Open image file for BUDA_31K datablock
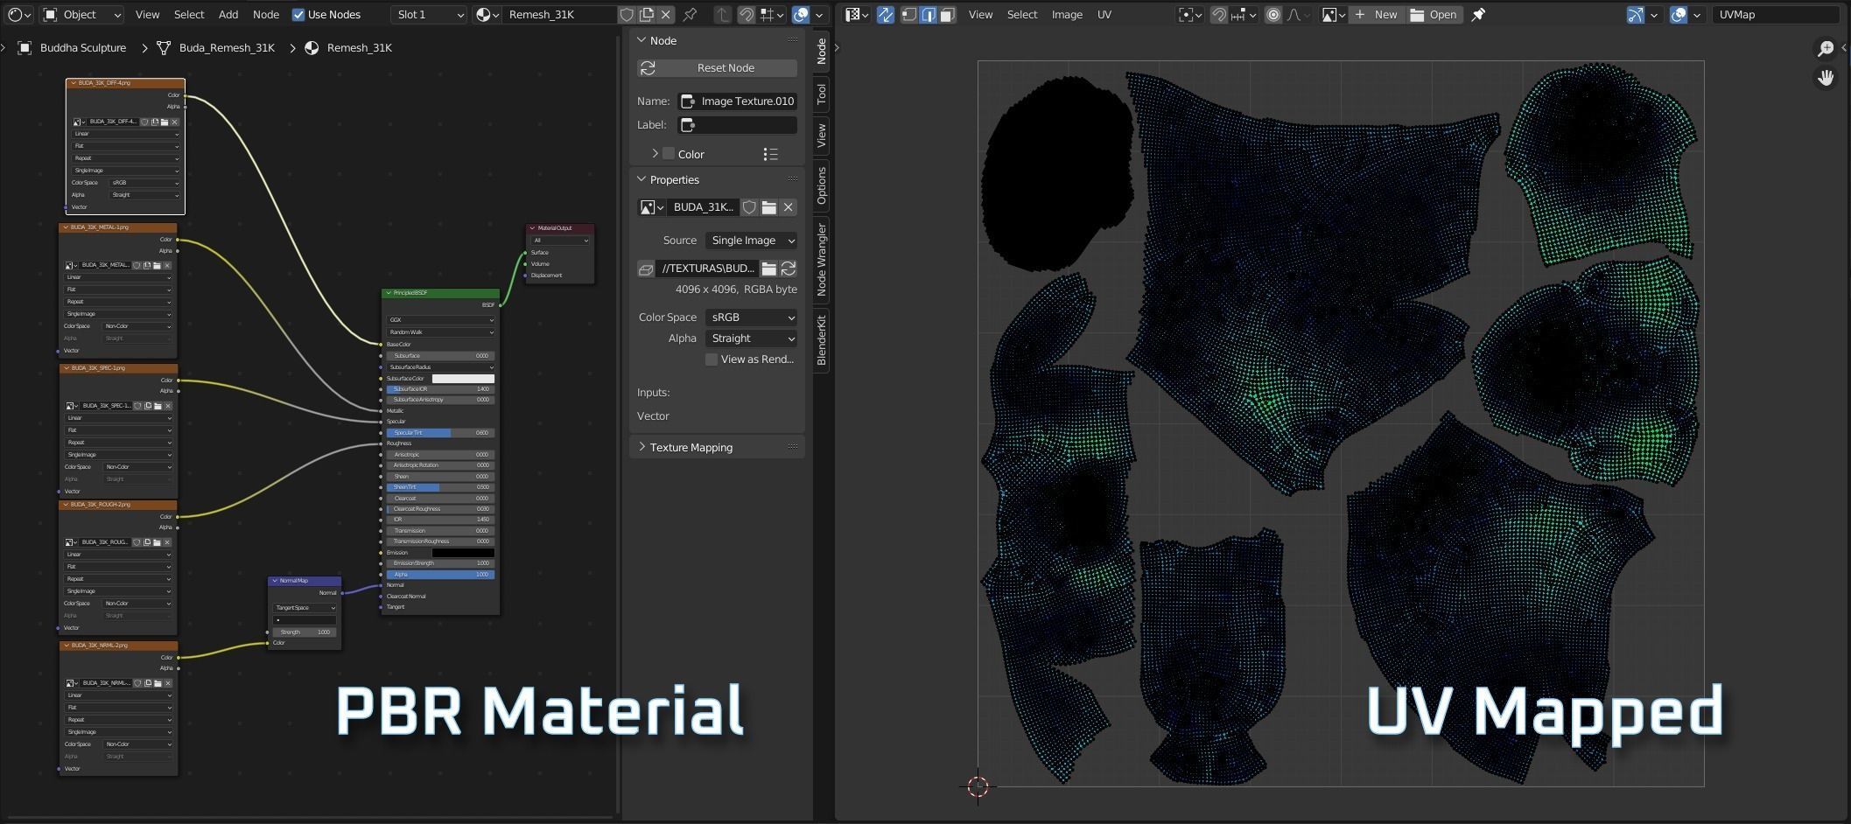Image resolution: width=1851 pixels, height=824 pixels. tap(768, 207)
